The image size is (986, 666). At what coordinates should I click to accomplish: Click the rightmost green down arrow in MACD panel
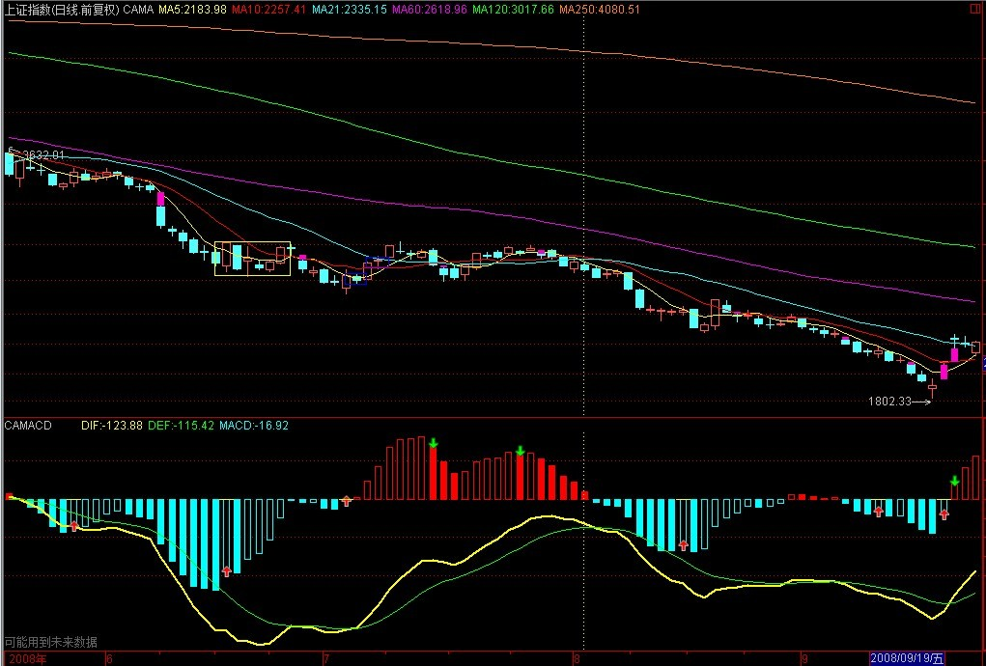(x=955, y=481)
